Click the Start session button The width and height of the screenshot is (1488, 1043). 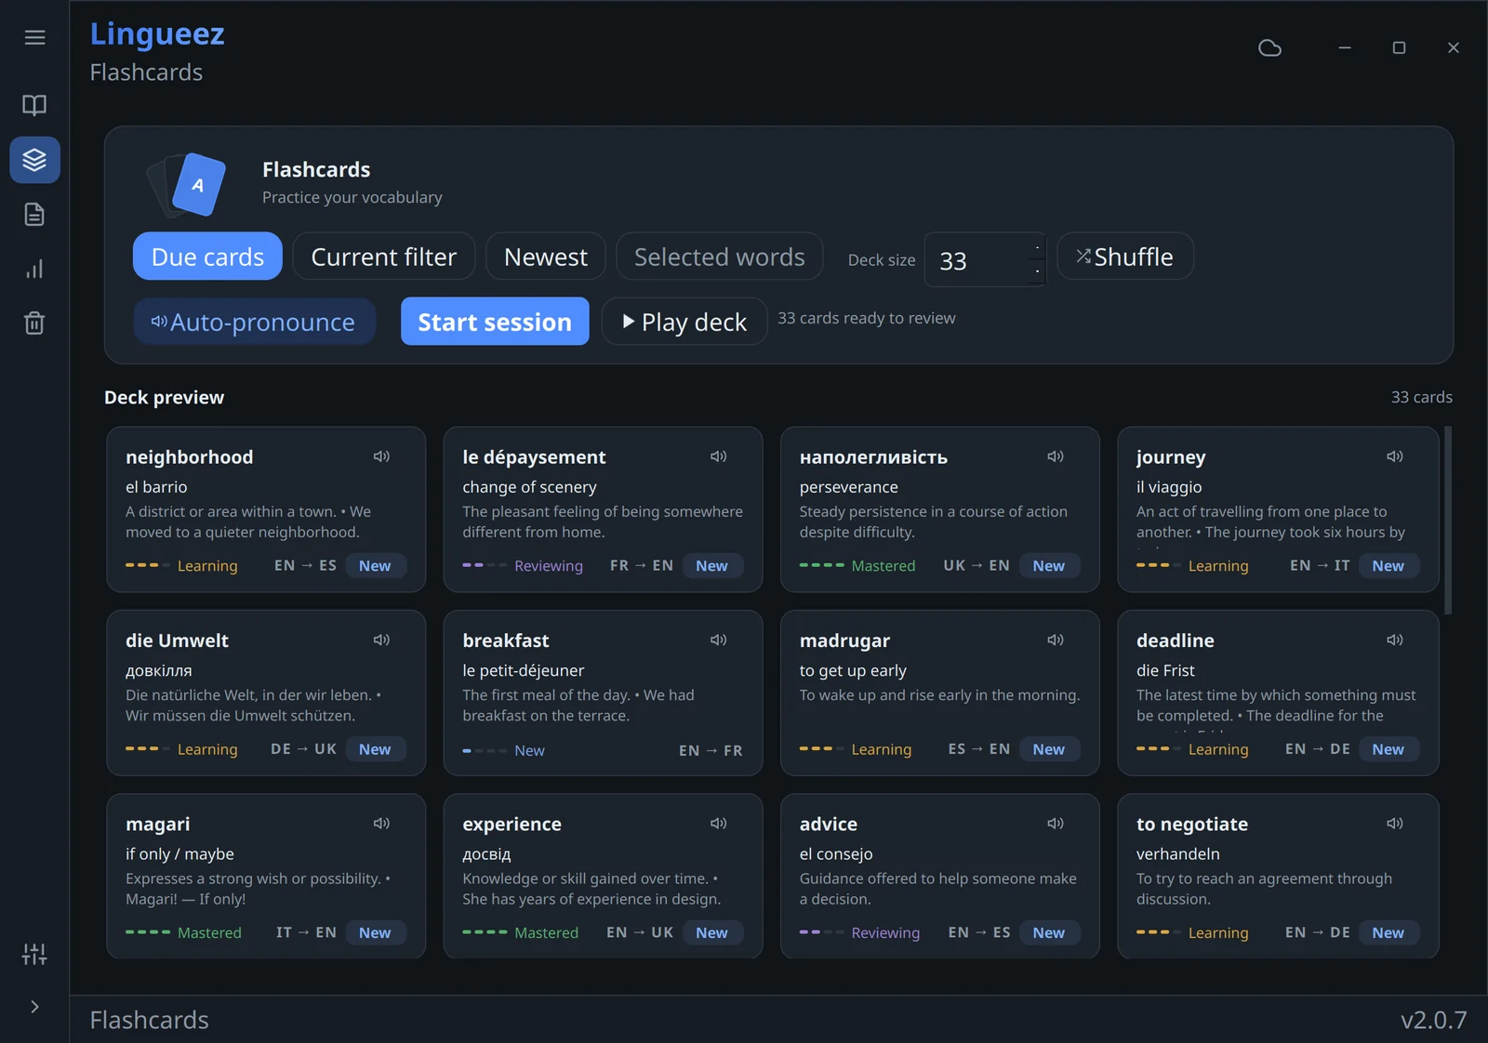pos(495,322)
